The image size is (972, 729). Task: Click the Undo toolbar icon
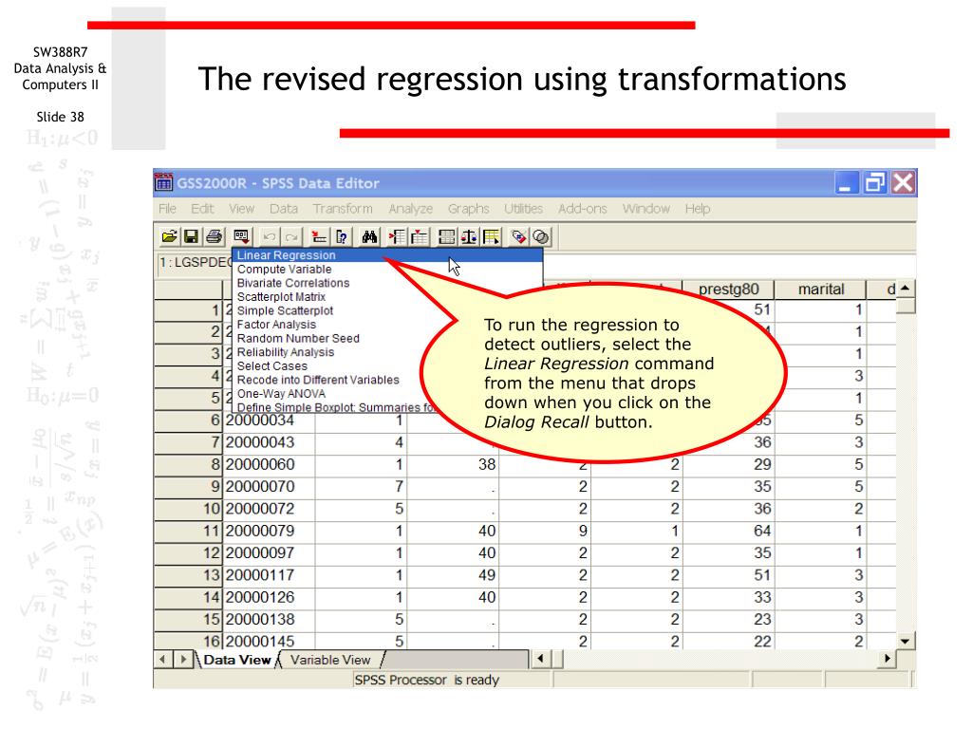(x=269, y=236)
